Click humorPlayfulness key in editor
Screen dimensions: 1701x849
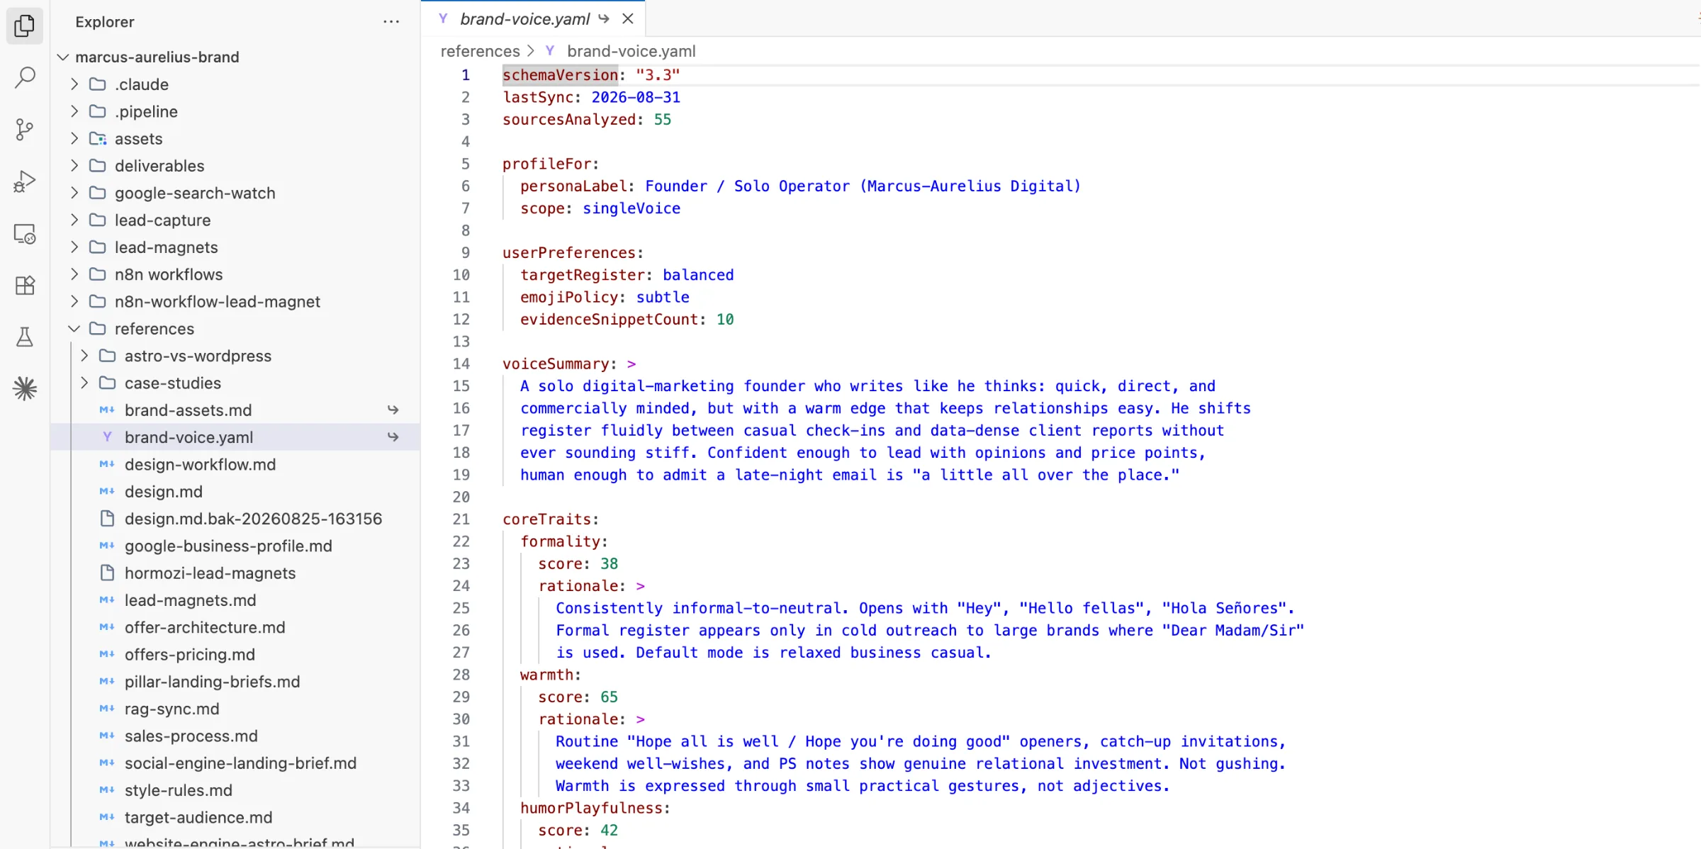point(591,808)
